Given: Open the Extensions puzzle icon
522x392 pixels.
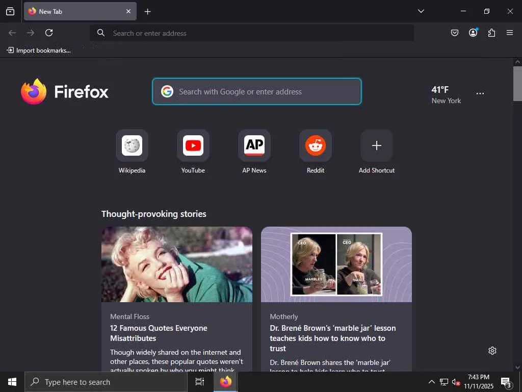Looking at the screenshot, I should 491,33.
